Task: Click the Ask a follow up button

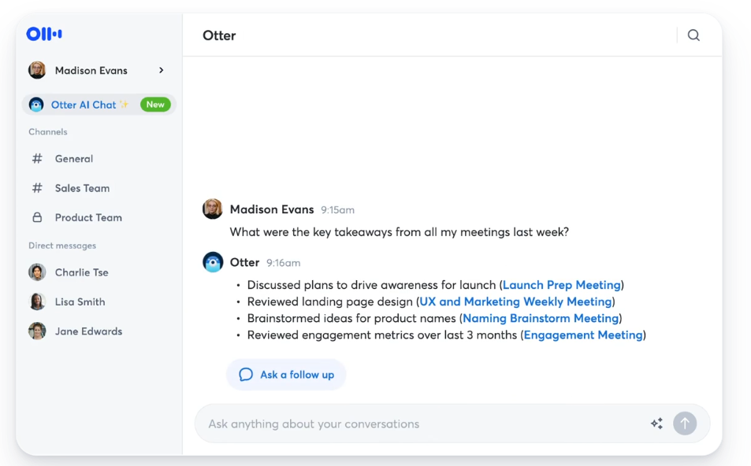Action: point(286,375)
